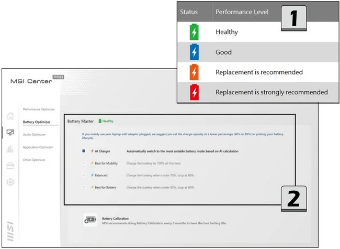Click the Best for Mobility star icon

click(x=93, y=163)
